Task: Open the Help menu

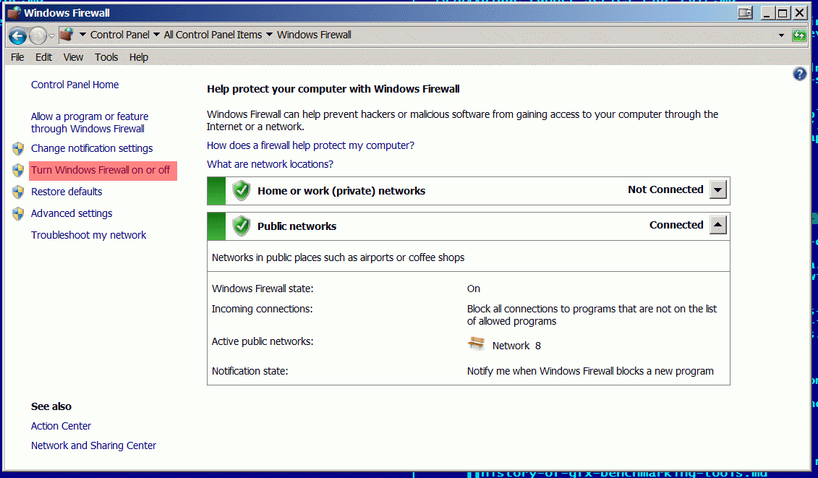Action: click(139, 57)
